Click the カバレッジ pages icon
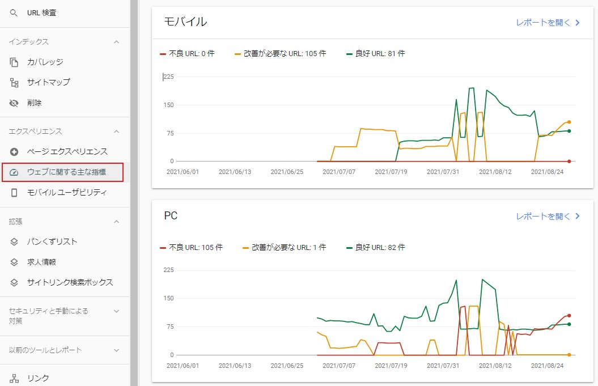The width and height of the screenshot is (598, 386). (14, 62)
